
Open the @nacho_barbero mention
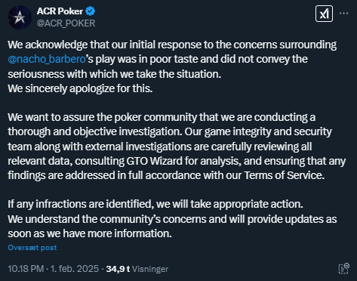pos(47,59)
